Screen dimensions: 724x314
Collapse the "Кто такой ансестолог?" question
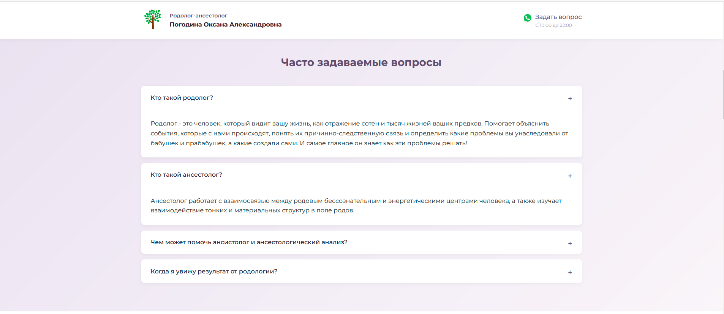point(361,175)
